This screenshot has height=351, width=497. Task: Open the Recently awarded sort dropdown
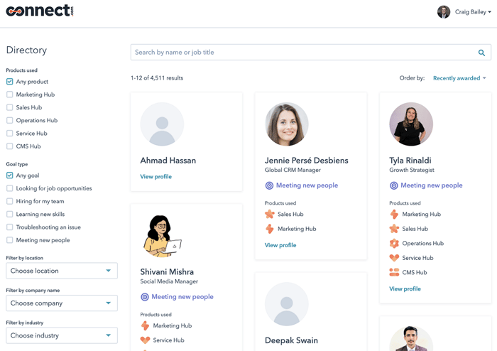click(459, 78)
